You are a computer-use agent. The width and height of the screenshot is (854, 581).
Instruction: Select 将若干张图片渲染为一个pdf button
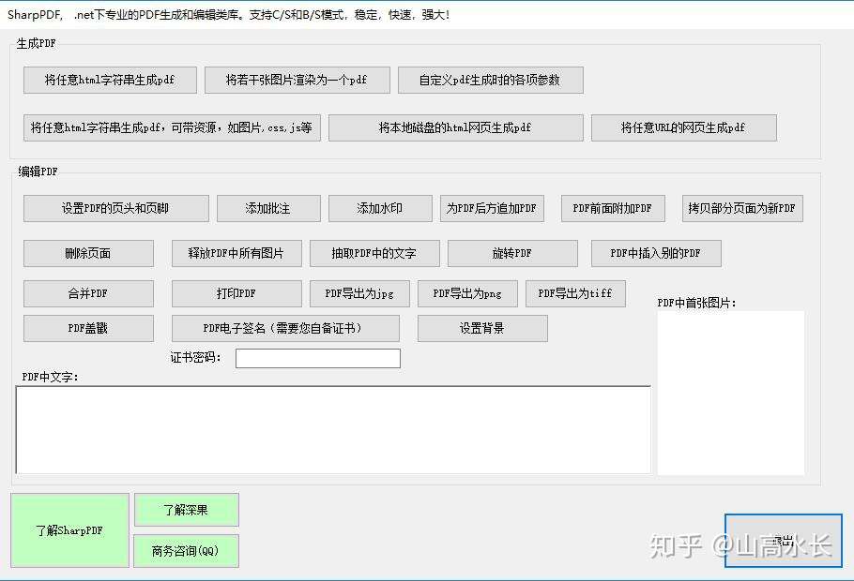(x=297, y=80)
